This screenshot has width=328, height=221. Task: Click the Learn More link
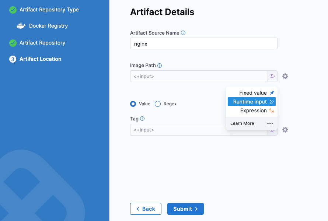click(242, 123)
